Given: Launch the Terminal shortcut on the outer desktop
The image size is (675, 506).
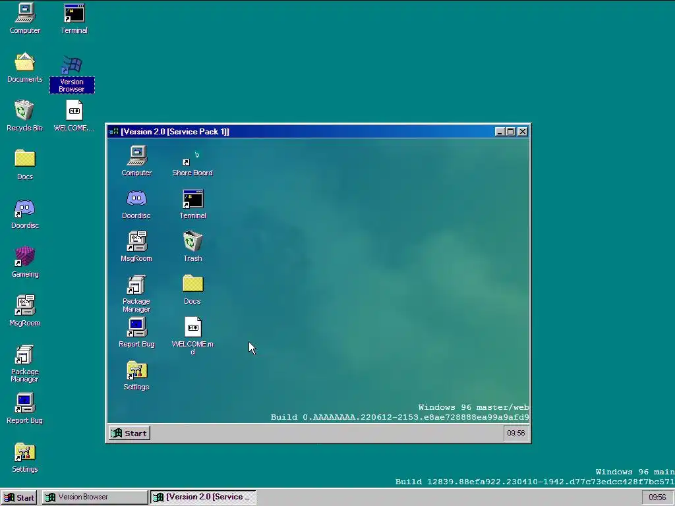Looking at the screenshot, I should click(x=74, y=18).
